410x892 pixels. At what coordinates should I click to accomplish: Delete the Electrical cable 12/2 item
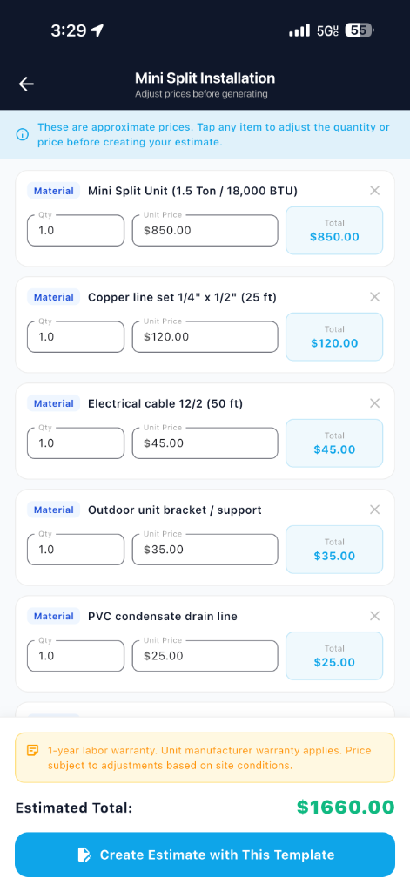pos(374,403)
